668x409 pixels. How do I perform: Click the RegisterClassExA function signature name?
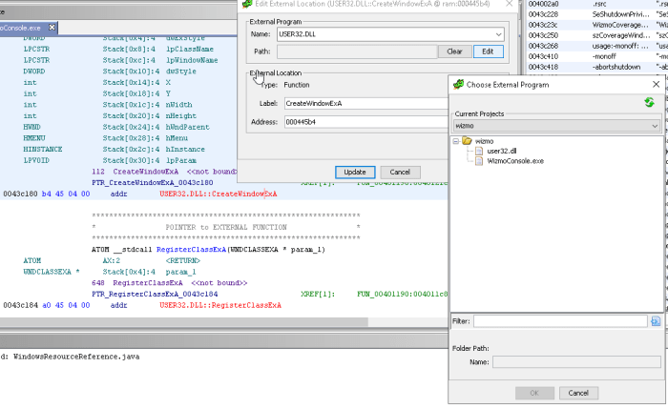pyautogui.click(x=191, y=250)
